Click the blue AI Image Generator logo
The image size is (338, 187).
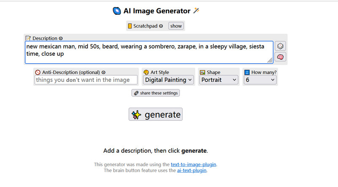point(117,11)
